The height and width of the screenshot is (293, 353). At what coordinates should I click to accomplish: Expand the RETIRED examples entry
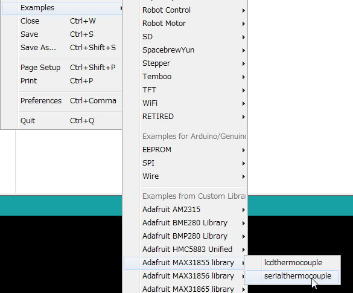tap(186, 117)
